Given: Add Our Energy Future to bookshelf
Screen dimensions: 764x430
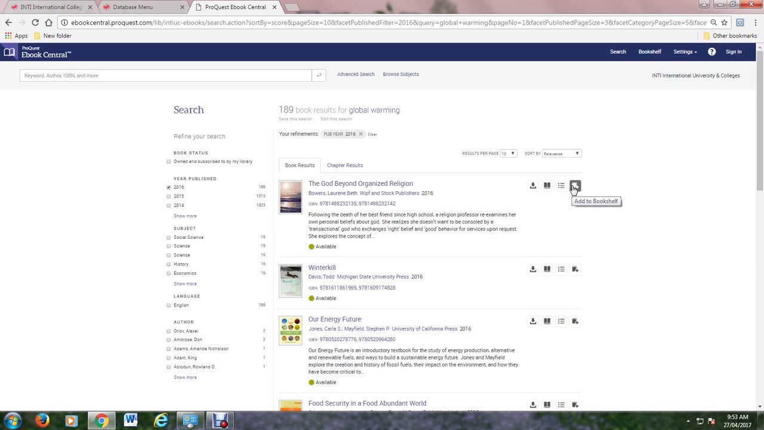Looking at the screenshot, I should pos(575,321).
